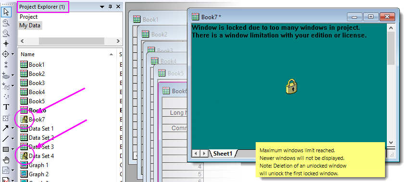Click the Book2 window title icon

pos(145,34)
